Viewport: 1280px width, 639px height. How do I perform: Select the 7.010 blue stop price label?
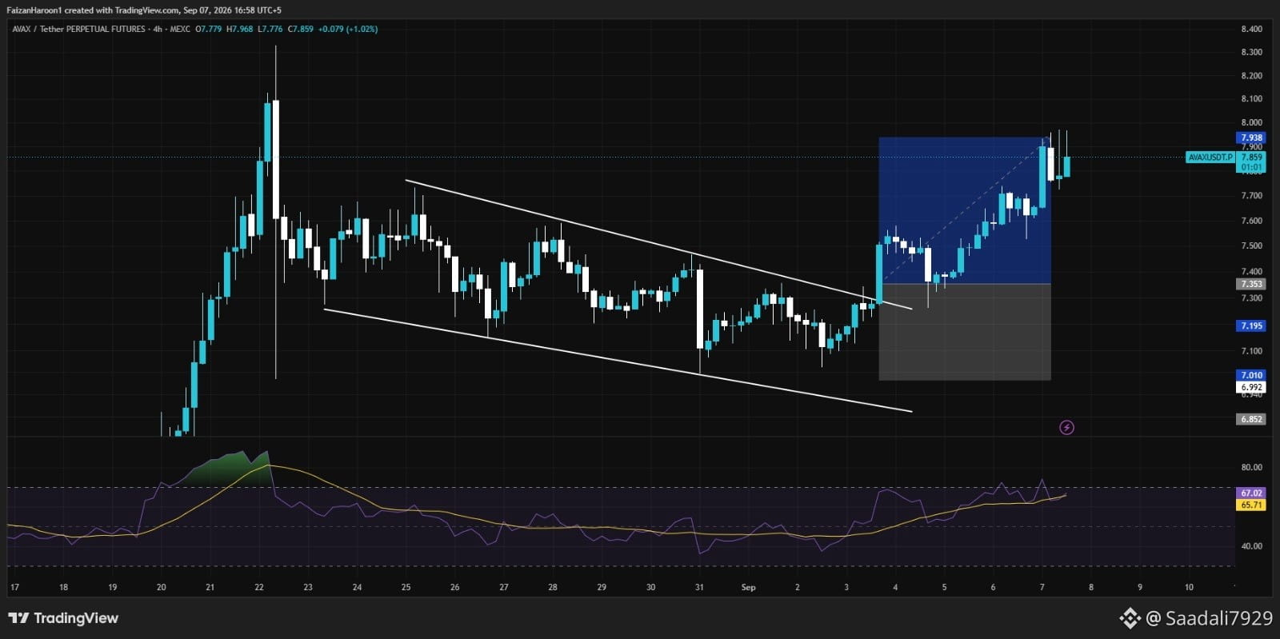point(1251,375)
